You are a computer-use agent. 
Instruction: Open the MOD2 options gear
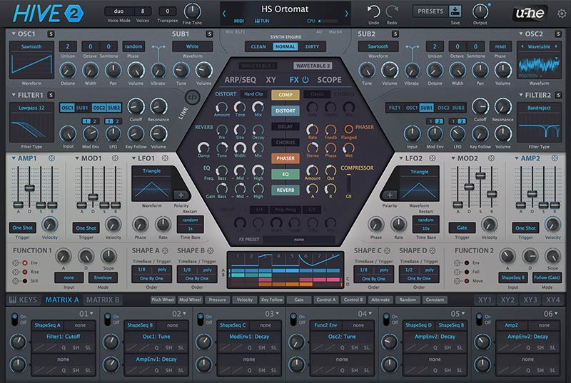(491, 158)
